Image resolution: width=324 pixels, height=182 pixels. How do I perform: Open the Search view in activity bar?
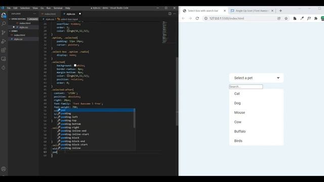[4, 24]
